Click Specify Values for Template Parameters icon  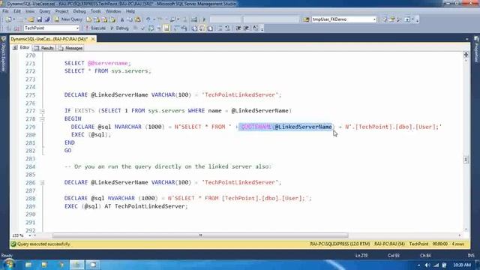coord(255,28)
